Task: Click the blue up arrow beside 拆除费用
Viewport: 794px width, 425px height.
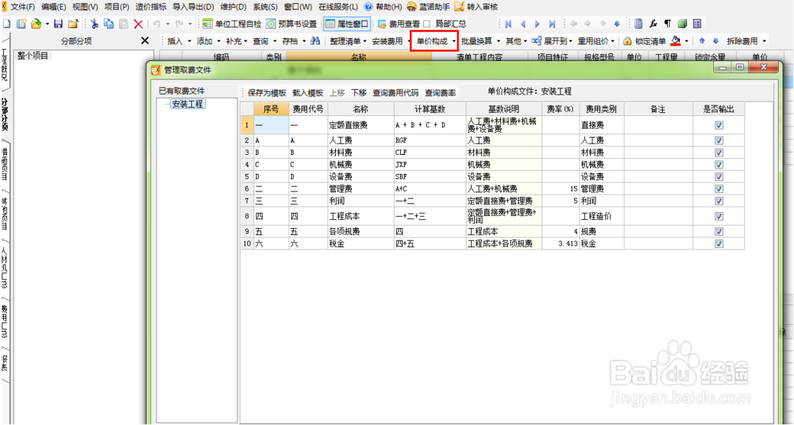Action: click(702, 41)
